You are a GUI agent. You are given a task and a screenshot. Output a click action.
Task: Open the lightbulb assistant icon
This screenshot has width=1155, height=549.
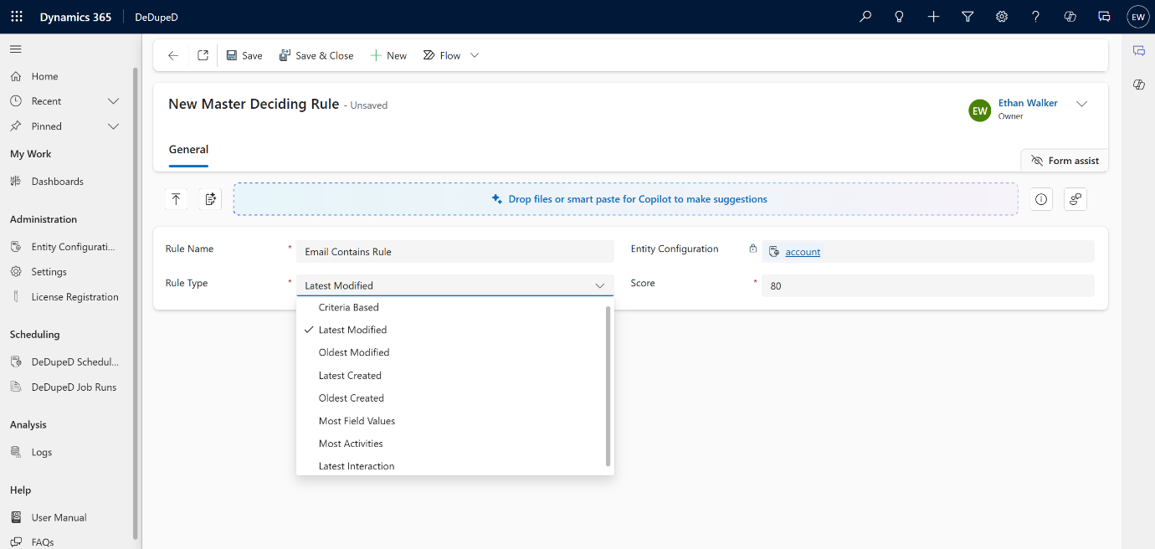900,17
